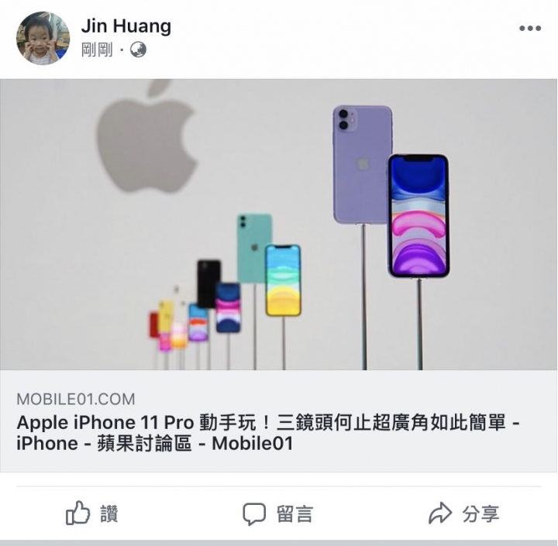Click the green iPhone in the preview image

point(254,248)
